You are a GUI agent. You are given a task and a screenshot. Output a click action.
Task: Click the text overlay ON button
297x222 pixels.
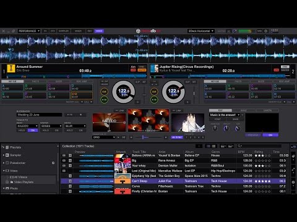270,135
